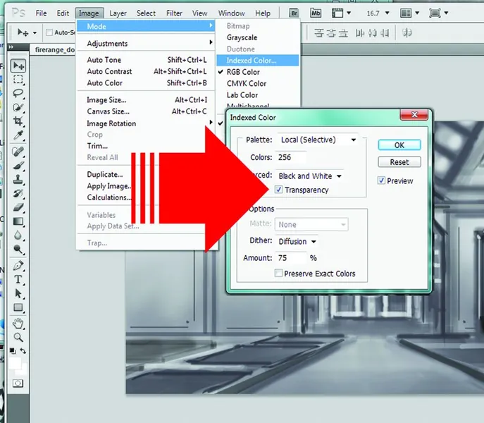
Task: Pick the Hand tool
Action: click(x=18, y=324)
